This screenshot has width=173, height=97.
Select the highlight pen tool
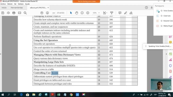click(125, 13)
